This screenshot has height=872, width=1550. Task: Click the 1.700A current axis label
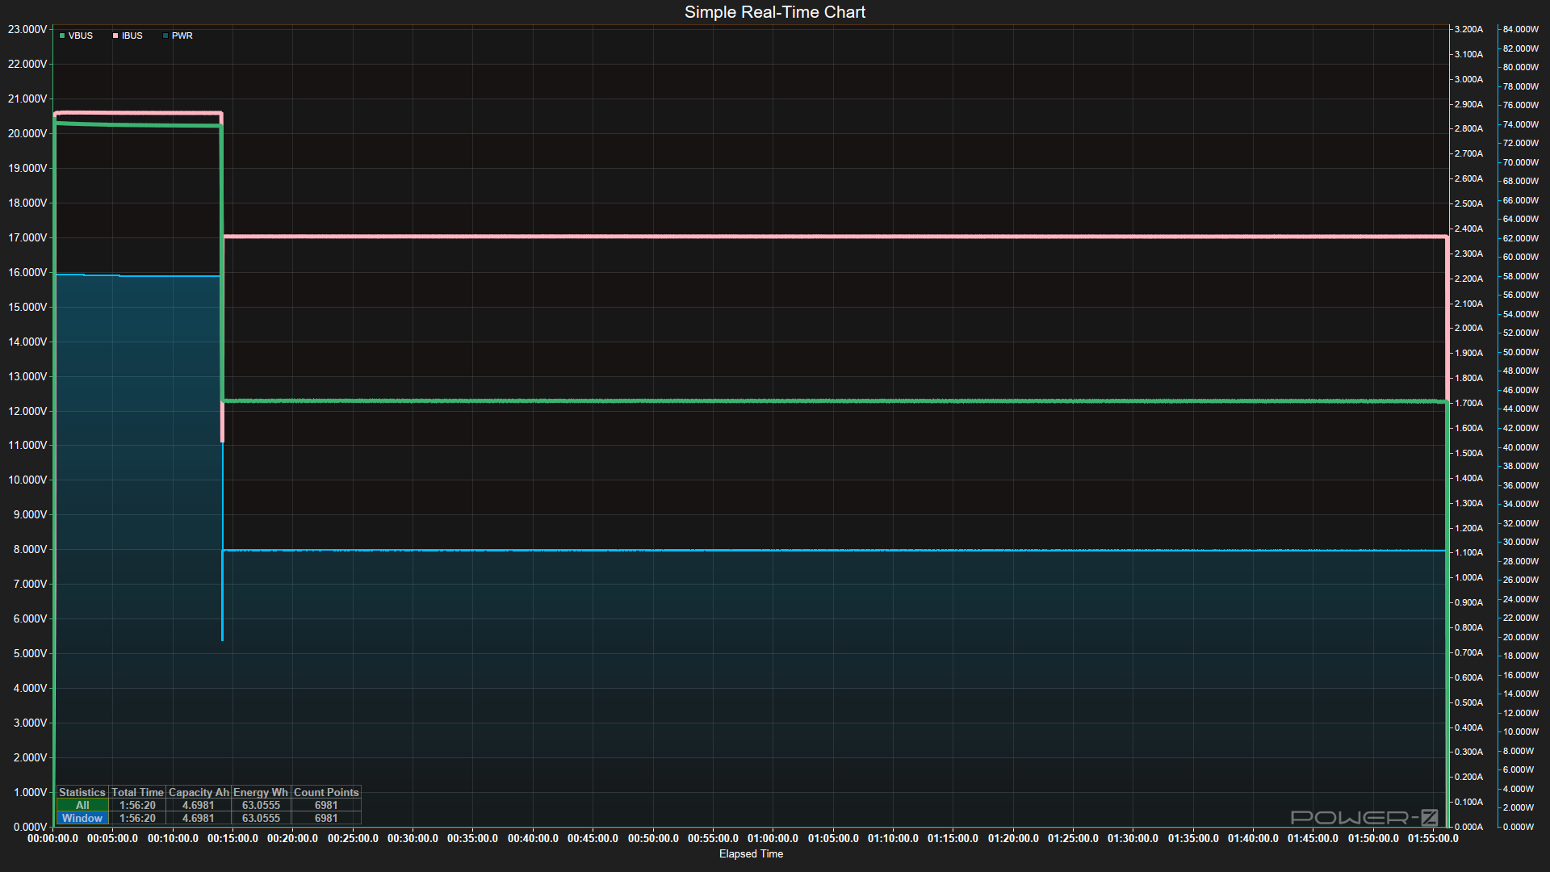coord(1468,403)
